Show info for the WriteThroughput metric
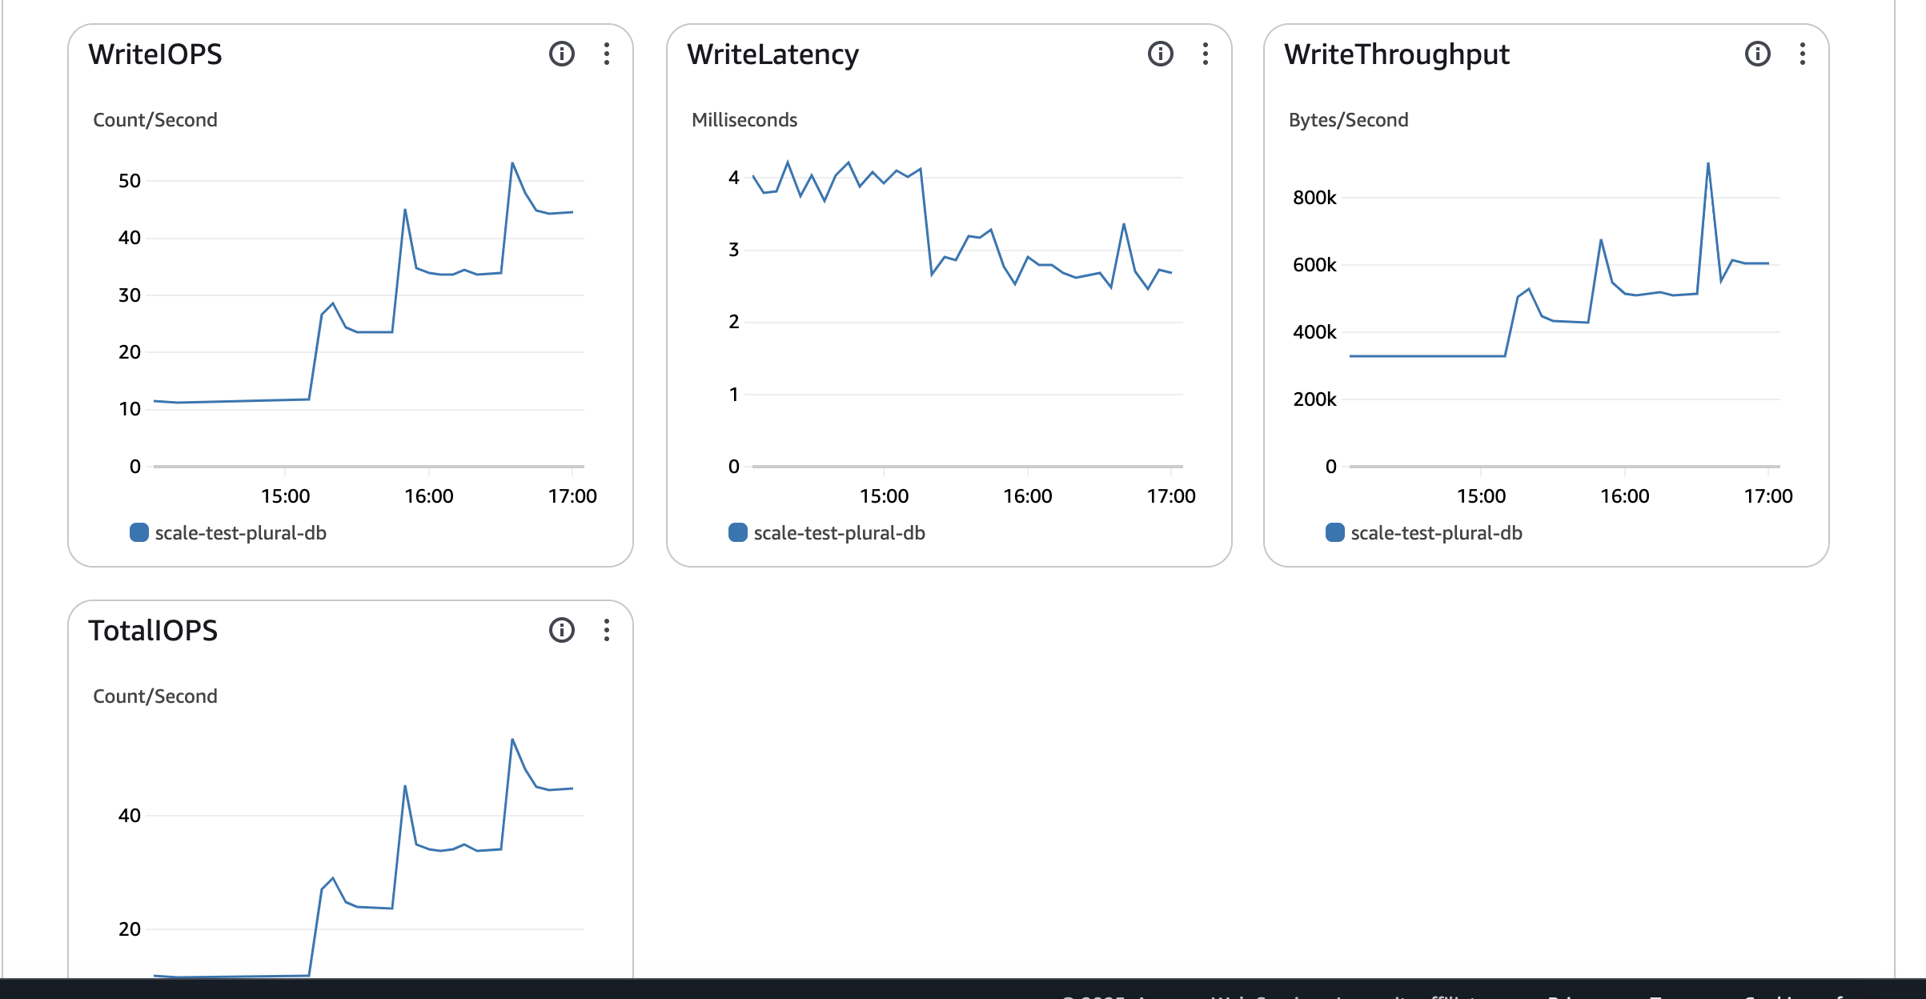This screenshot has width=1926, height=999. click(x=1758, y=54)
